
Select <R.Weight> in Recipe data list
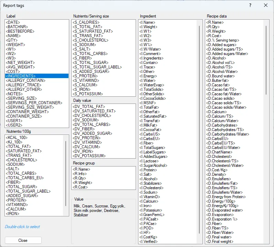point(216,31)
